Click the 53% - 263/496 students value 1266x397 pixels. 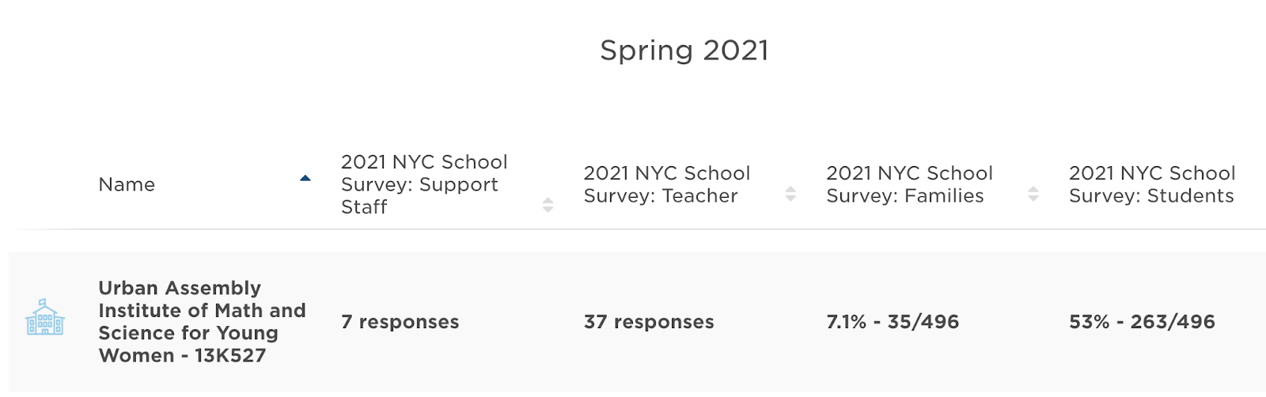click(x=1142, y=322)
